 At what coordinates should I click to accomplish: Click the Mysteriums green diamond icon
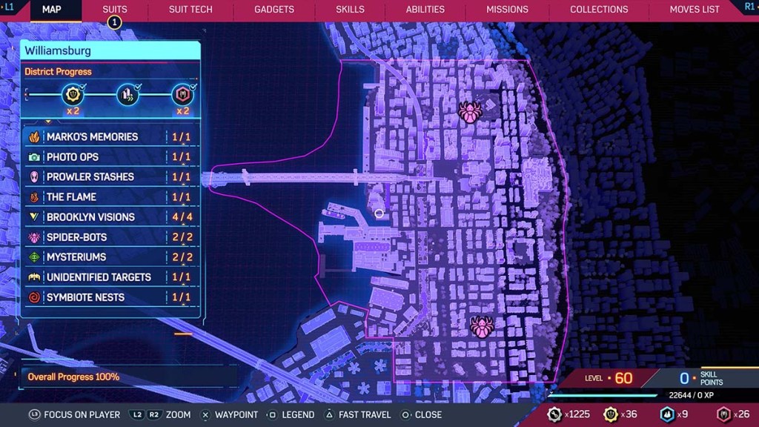(x=34, y=257)
